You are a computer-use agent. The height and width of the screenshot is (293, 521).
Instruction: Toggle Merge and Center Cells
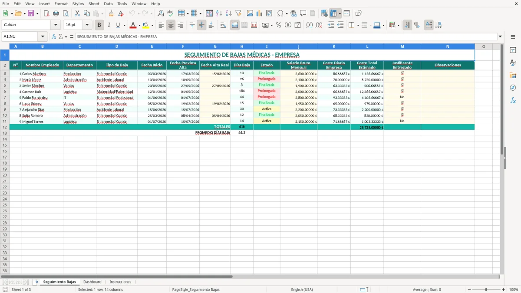(235, 25)
